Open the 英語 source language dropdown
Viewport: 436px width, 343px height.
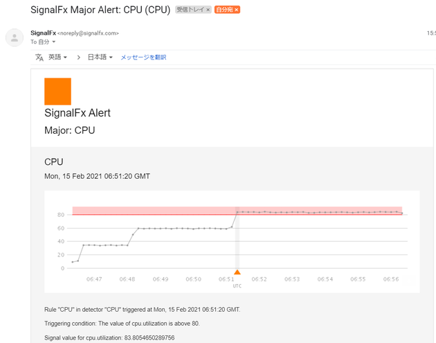pos(58,57)
